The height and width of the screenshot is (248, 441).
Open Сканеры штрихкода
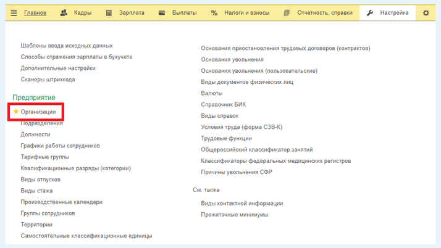pyautogui.click(x=48, y=80)
